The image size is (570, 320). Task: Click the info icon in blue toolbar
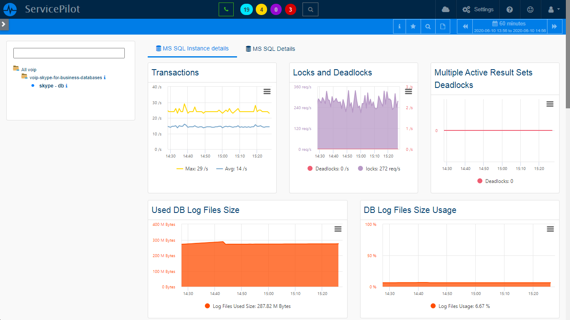pos(399,26)
